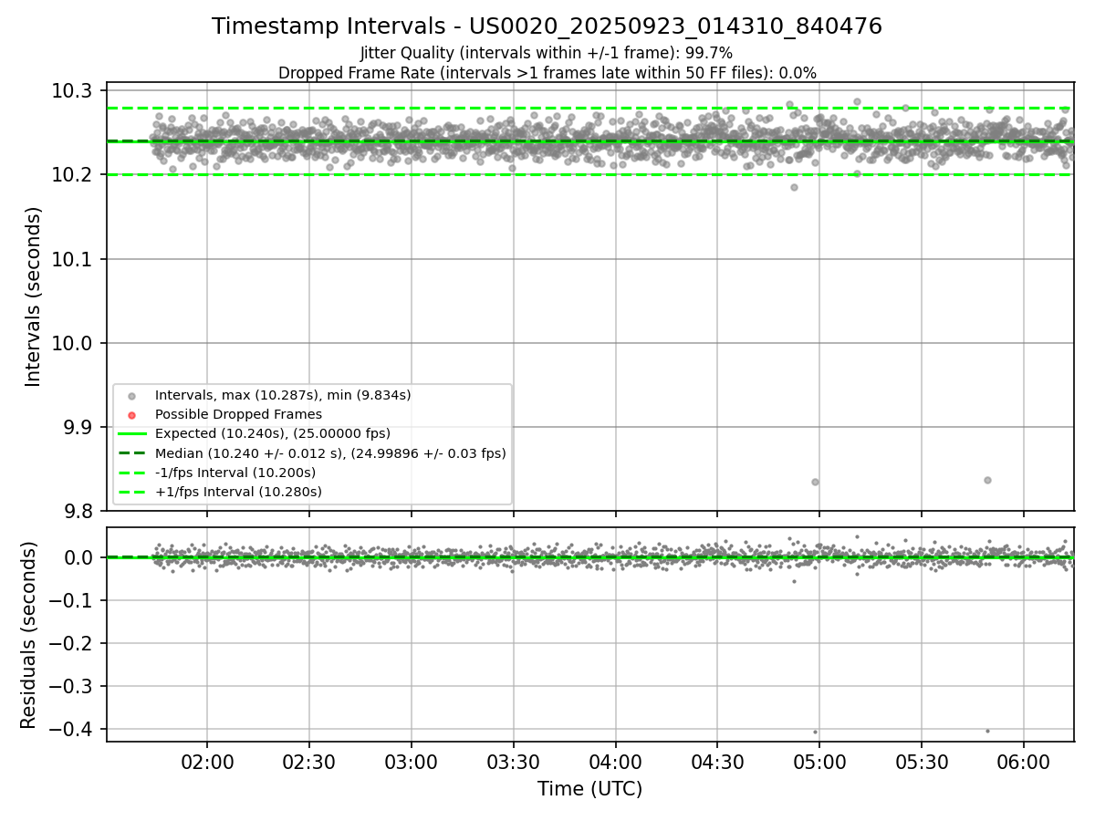The image size is (1095, 821).
Task: Click the x-axis tick label 06:00
Action: pos(1023,762)
